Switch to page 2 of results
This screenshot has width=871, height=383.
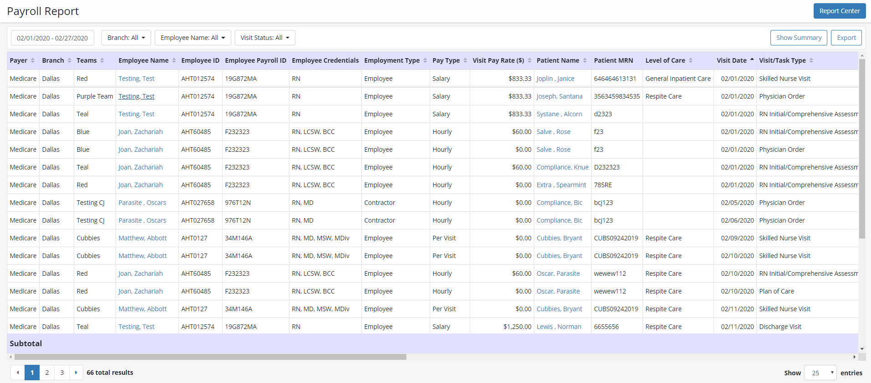pos(47,373)
